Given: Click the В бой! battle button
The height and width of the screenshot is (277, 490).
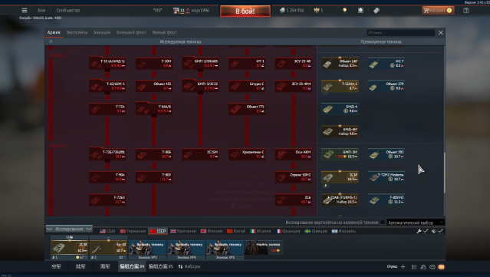Looking at the screenshot, I should (245, 12).
